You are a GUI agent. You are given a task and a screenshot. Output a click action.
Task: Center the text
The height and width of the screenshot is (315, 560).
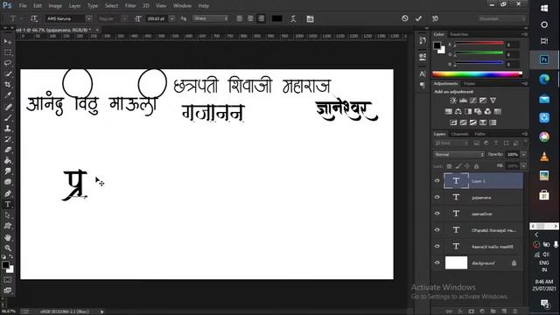(250, 18)
